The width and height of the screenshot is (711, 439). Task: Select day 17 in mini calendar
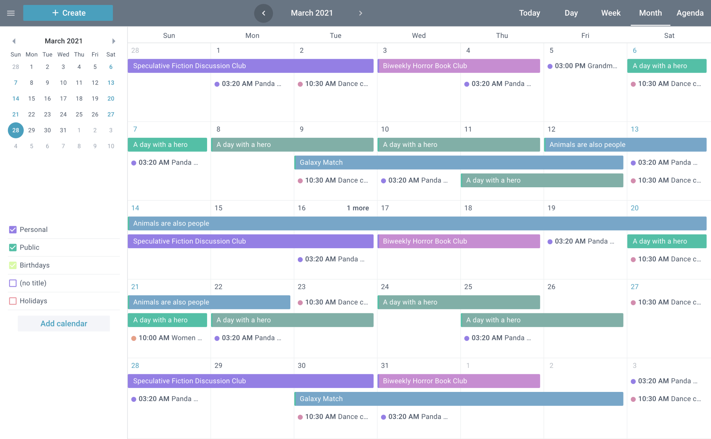coord(63,98)
